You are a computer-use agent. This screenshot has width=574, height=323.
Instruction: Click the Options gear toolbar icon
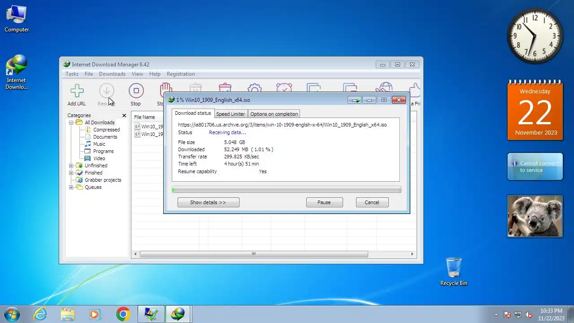(255, 87)
